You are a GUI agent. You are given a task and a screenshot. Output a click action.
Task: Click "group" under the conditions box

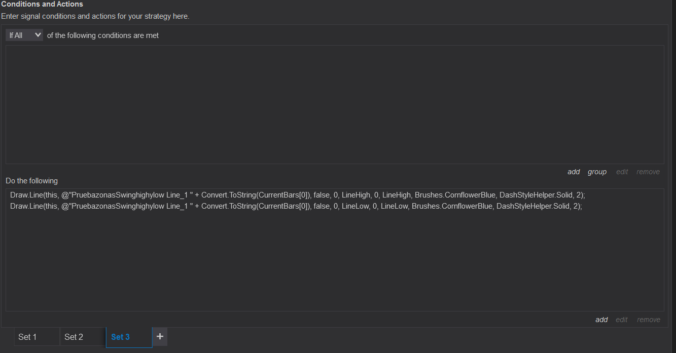coord(597,172)
